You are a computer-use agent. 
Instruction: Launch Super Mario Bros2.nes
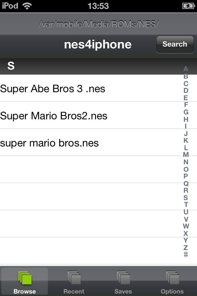(x=54, y=116)
